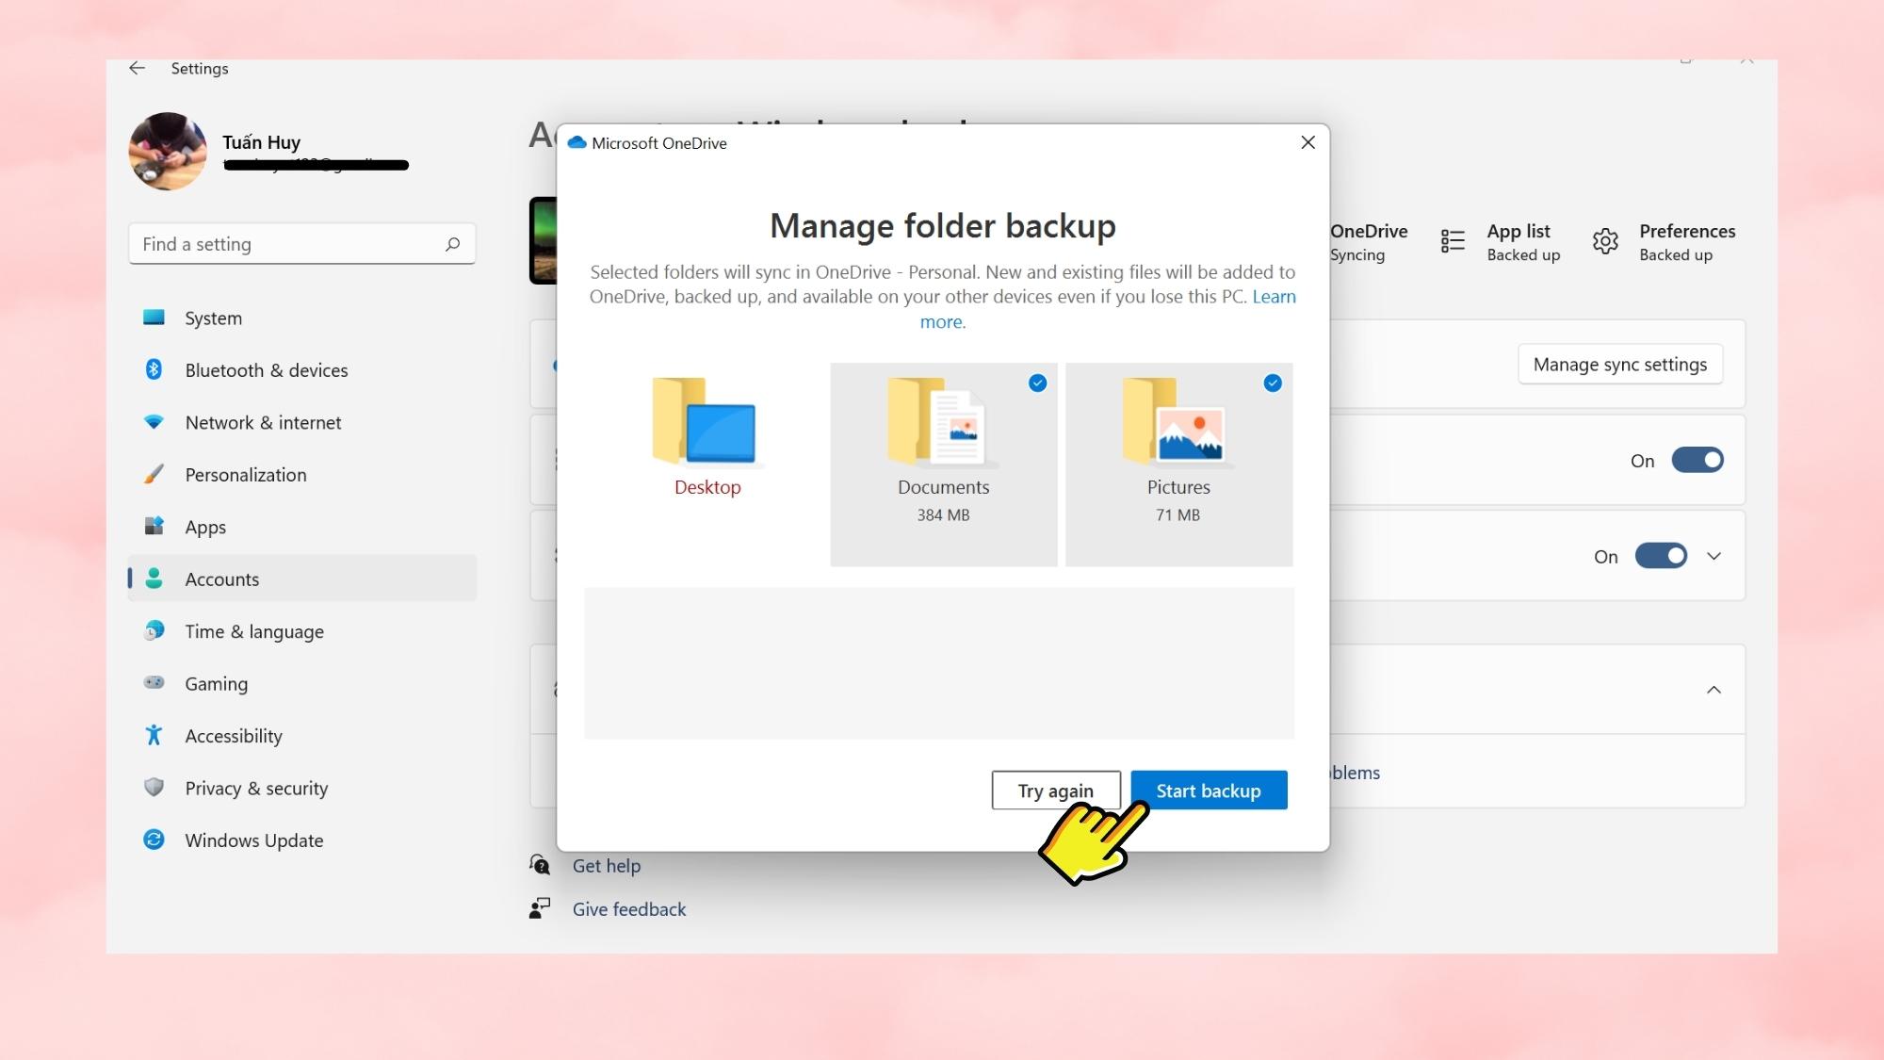Click the Time & language globe icon
The image size is (1884, 1060).
(154, 630)
